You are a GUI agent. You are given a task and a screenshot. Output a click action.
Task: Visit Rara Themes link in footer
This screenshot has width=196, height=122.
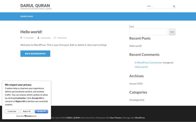(116, 118)
